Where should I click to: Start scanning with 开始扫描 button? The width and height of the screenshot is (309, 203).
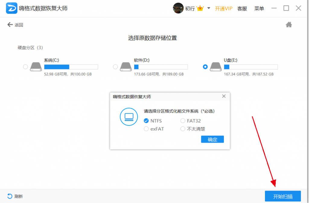coord(283,196)
